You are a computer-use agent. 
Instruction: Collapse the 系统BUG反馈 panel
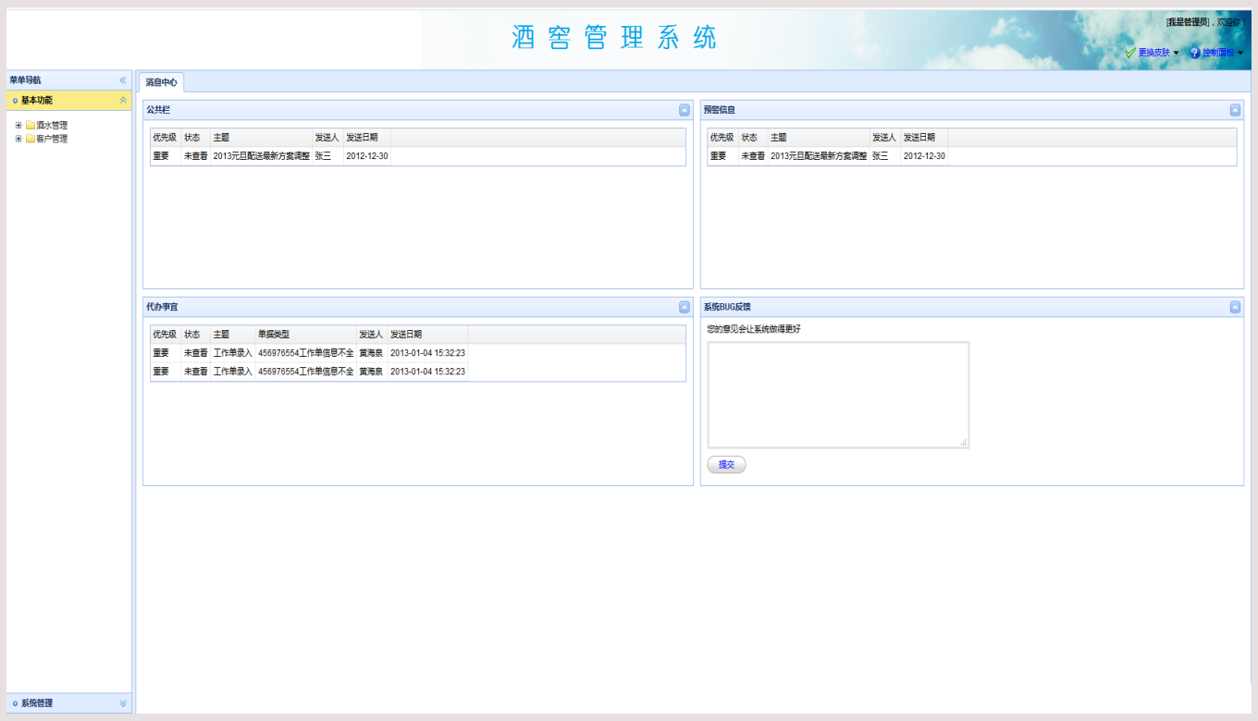click(x=1235, y=307)
